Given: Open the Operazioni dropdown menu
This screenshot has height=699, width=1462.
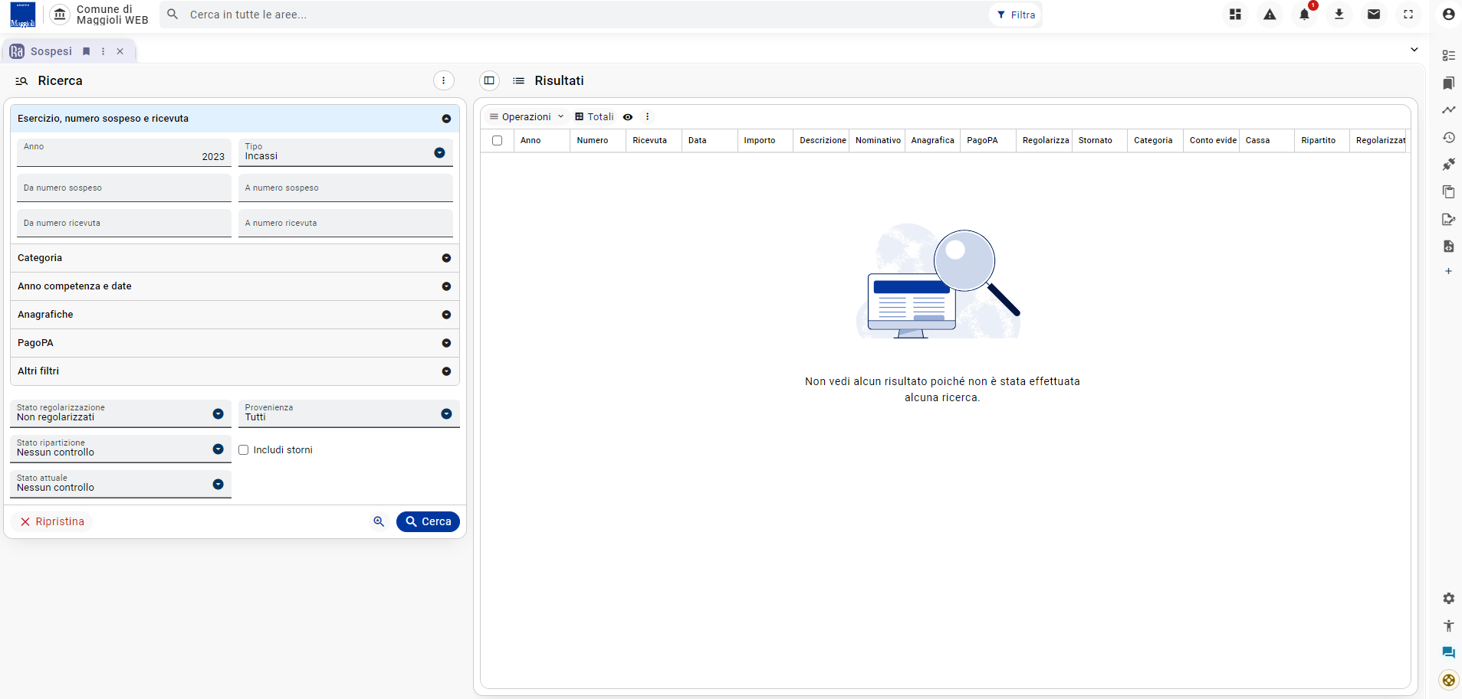Looking at the screenshot, I should (x=527, y=117).
